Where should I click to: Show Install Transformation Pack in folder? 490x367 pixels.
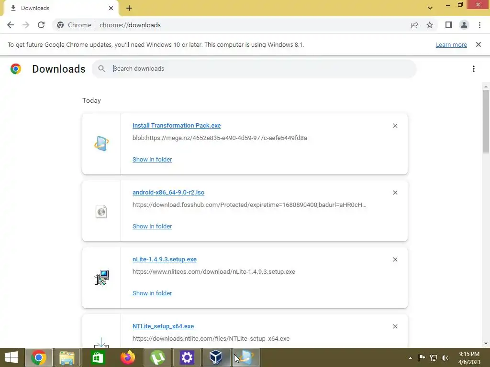click(x=152, y=160)
